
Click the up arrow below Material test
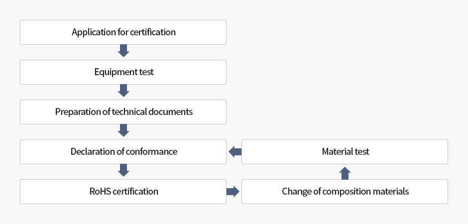click(x=345, y=173)
